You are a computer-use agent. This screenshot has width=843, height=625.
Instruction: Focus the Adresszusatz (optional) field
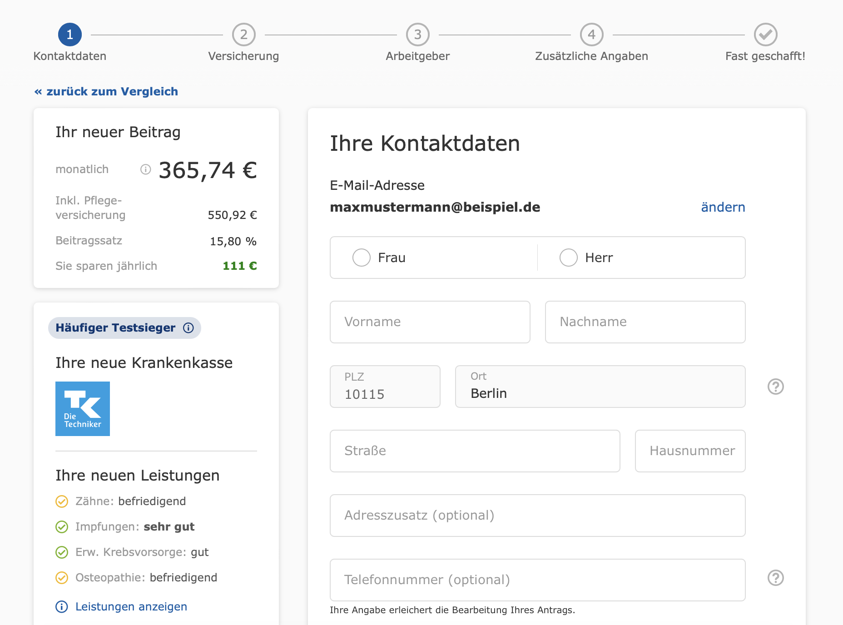pyautogui.click(x=538, y=516)
